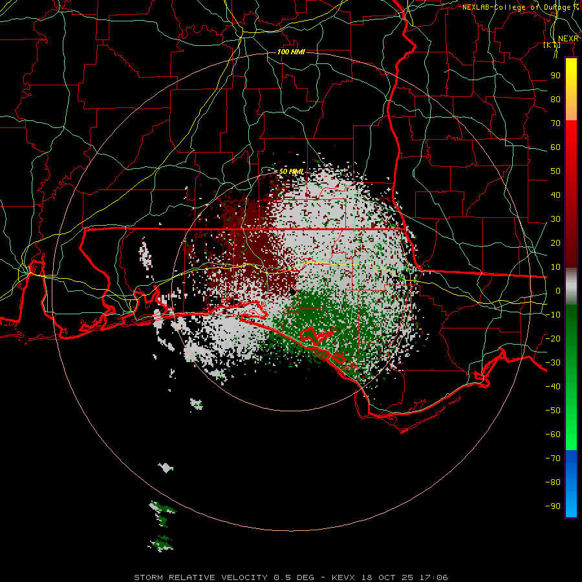Select the 100 NMI range ring label
The image size is (582, 582).
[291, 52]
